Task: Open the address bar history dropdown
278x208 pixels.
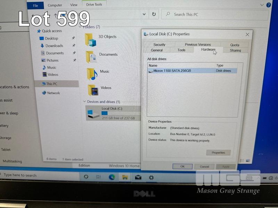Action: point(144,15)
